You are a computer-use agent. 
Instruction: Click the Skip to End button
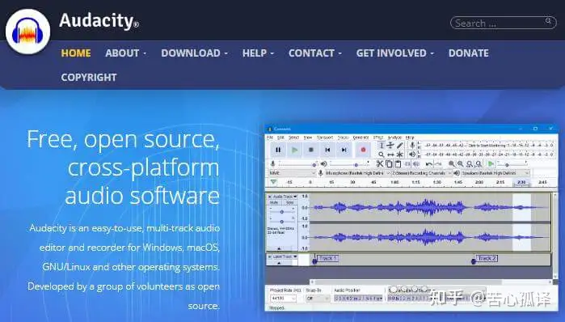click(x=344, y=150)
